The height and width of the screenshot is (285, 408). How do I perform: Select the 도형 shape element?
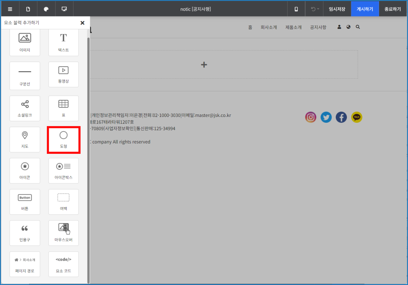(x=64, y=140)
